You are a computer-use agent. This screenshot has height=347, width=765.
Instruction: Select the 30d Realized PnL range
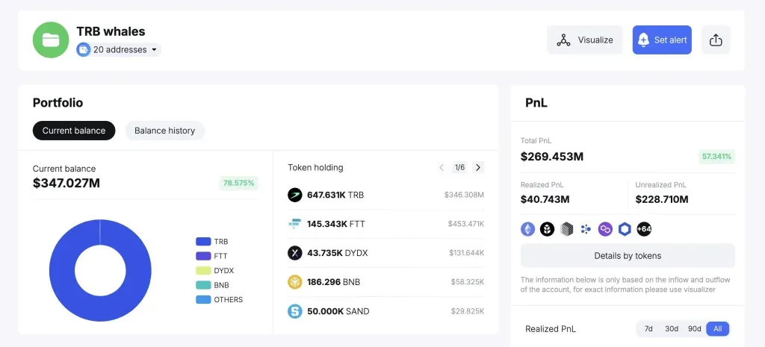pyautogui.click(x=672, y=329)
